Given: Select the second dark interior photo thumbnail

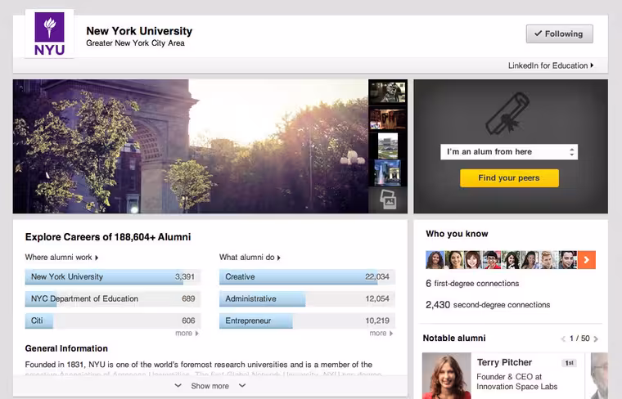Looking at the screenshot, I should coord(388,119).
